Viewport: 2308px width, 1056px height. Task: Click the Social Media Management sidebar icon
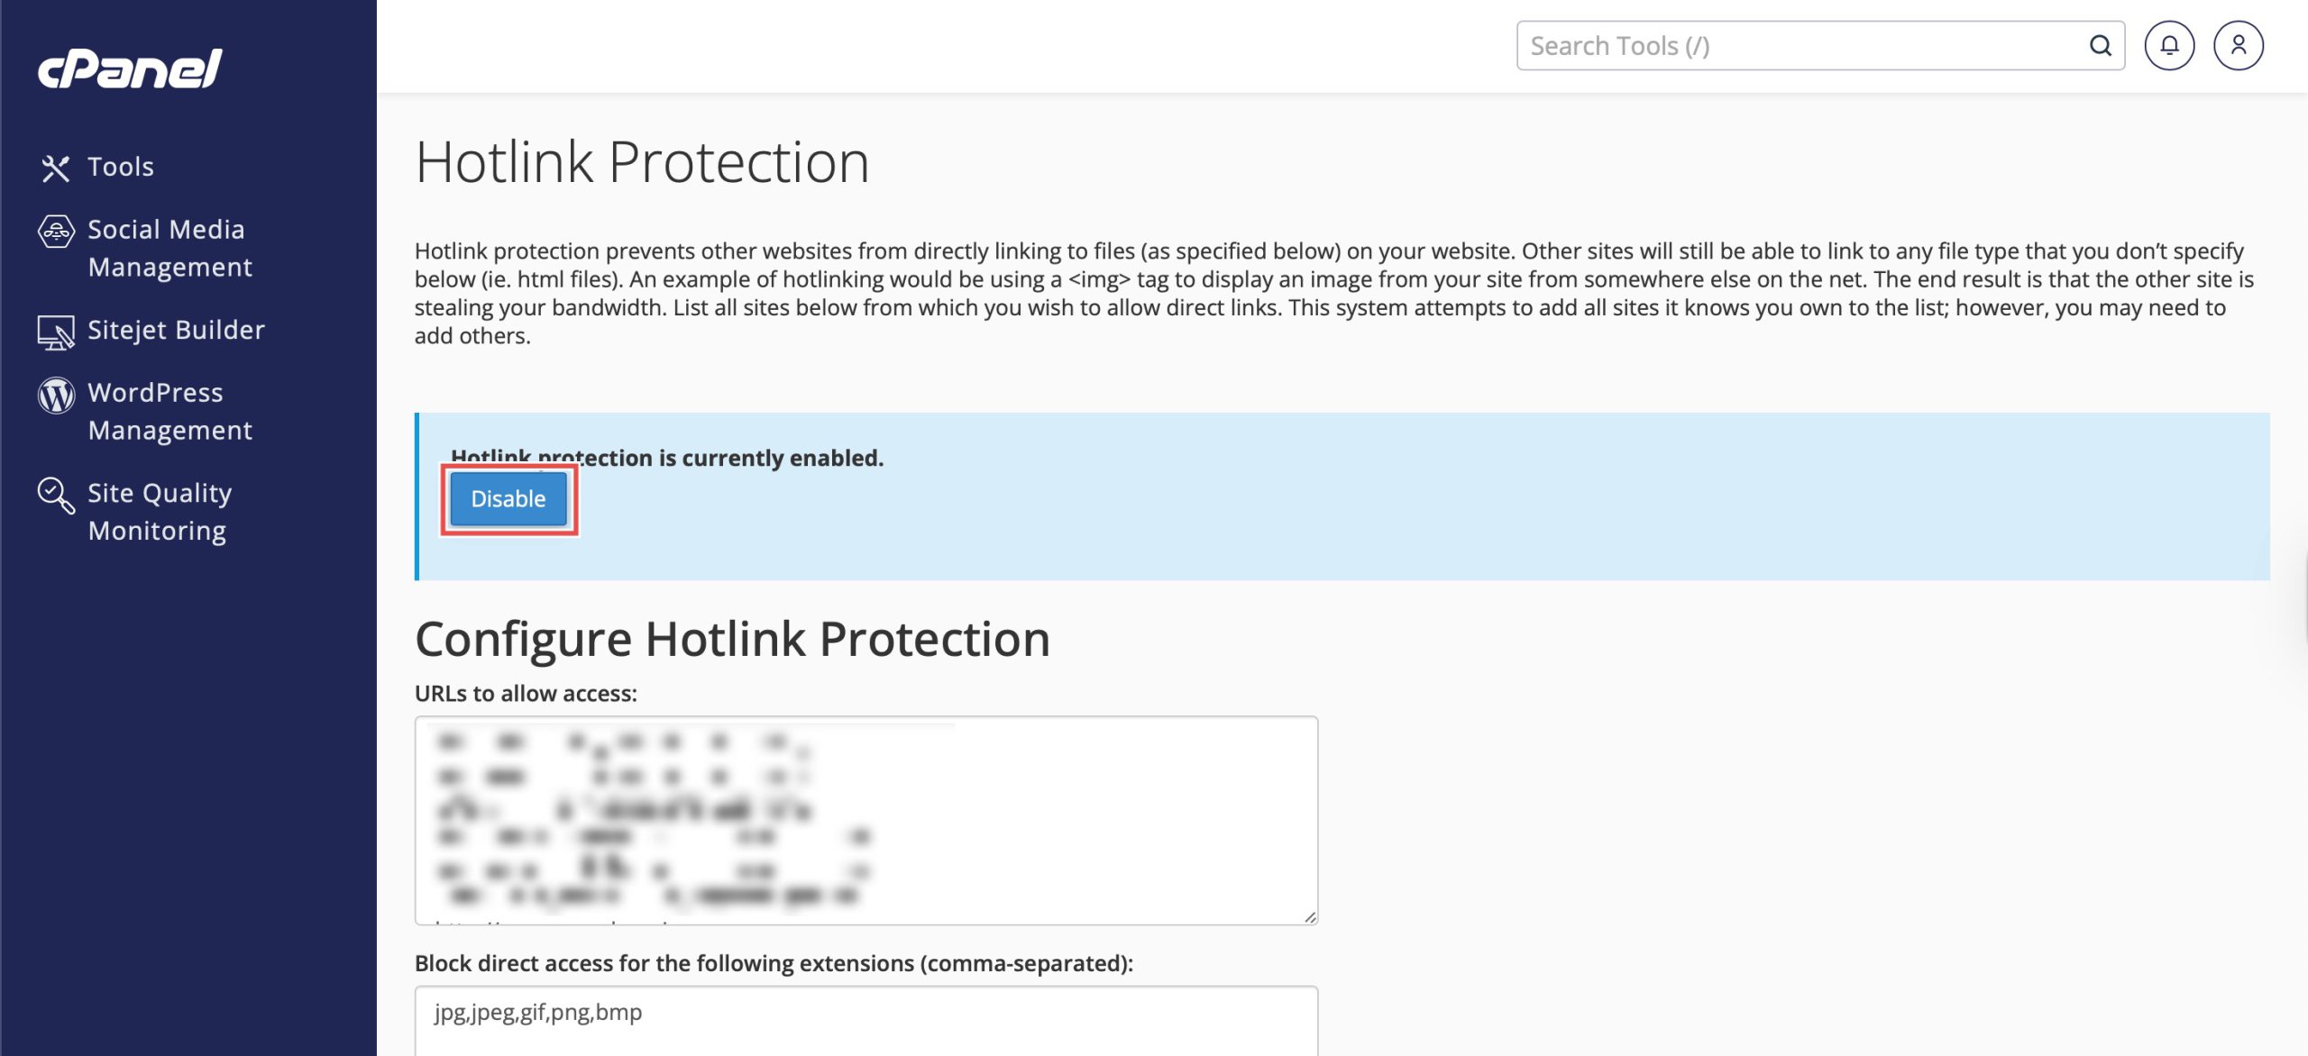coord(56,231)
